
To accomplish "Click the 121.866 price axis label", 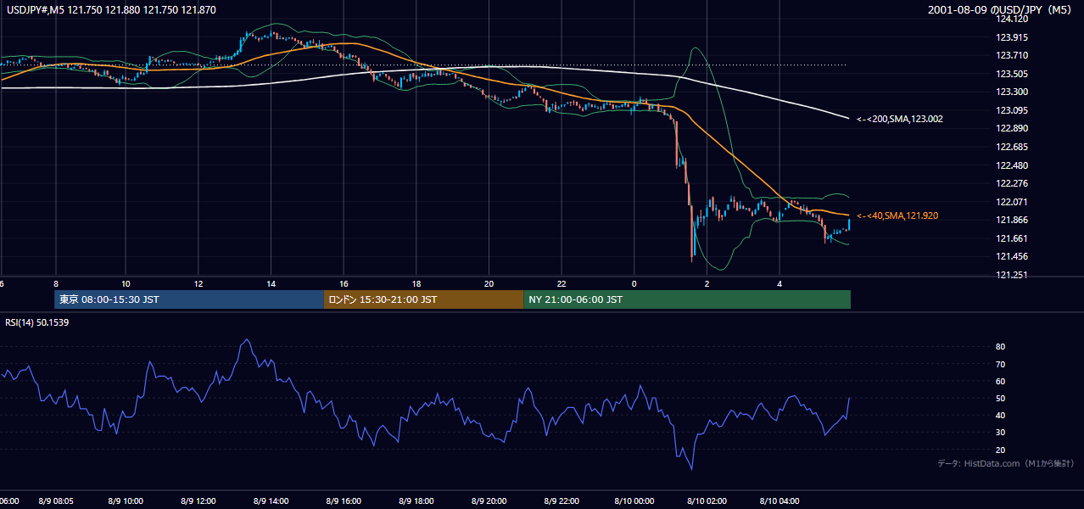I will click(x=1013, y=220).
